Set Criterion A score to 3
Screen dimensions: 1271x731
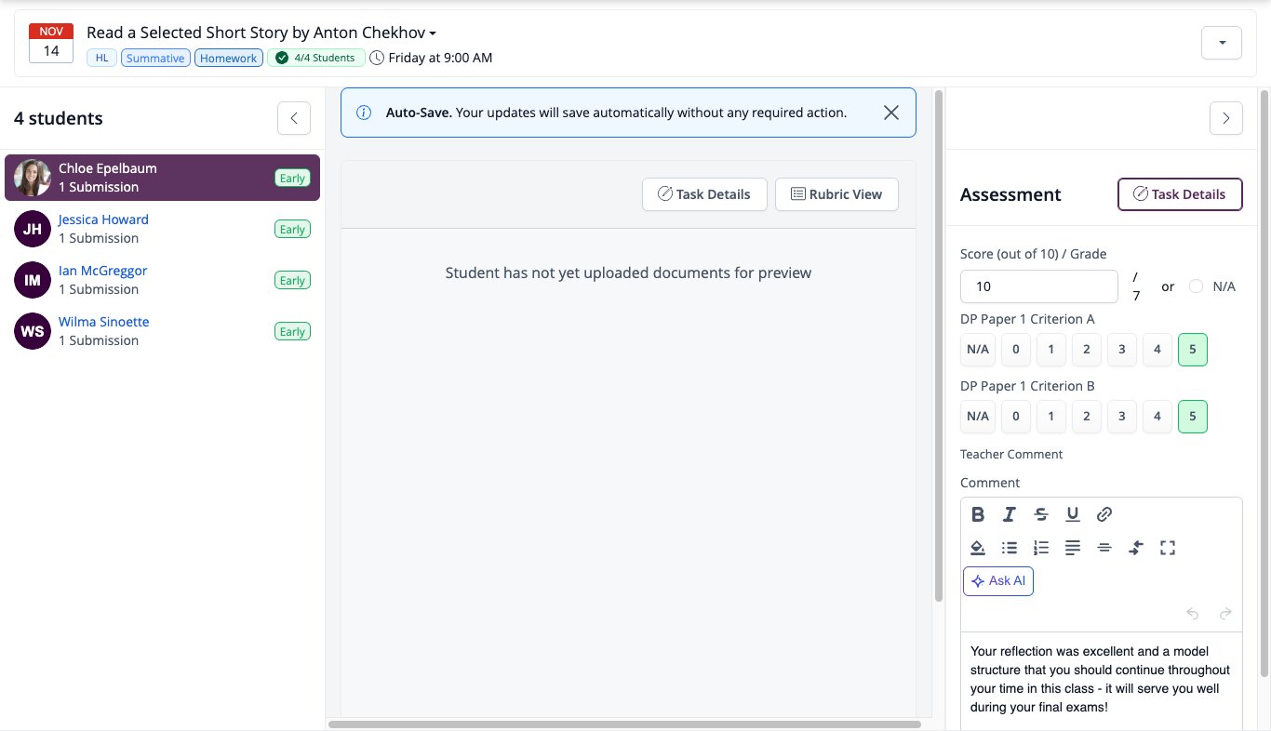[1122, 350]
